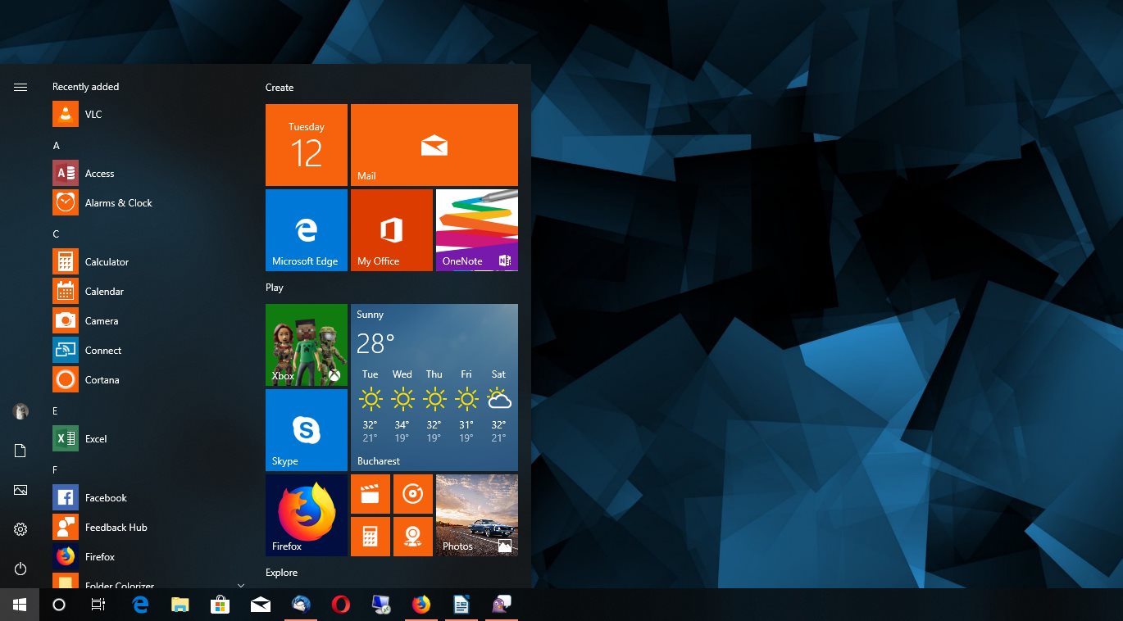Click the Windows Start button
The image size is (1123, 621).
point(20,605)
